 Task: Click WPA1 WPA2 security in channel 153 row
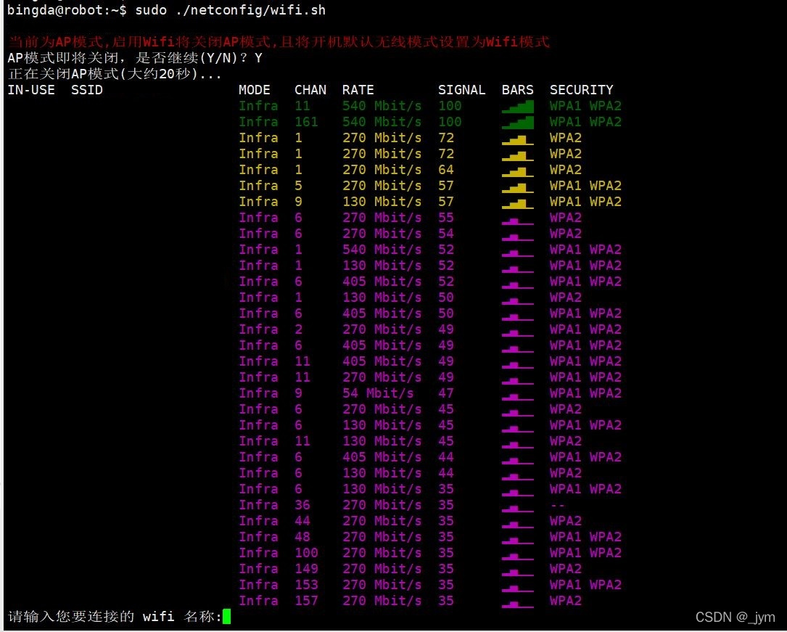coord(585,585)
